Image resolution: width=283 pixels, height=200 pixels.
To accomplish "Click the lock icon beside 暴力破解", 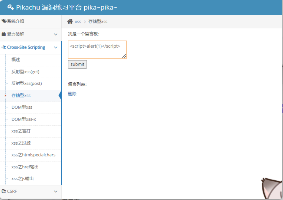I will point(4,34).
